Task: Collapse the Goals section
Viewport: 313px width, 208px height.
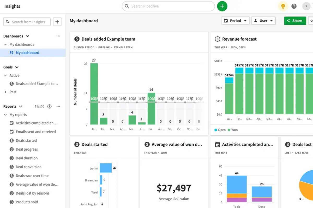Action: click(17, 67)
